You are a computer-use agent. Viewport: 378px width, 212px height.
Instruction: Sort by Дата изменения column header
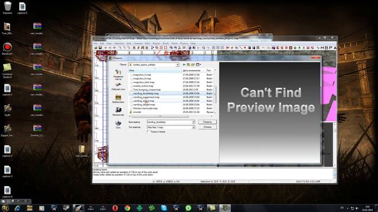193,71
